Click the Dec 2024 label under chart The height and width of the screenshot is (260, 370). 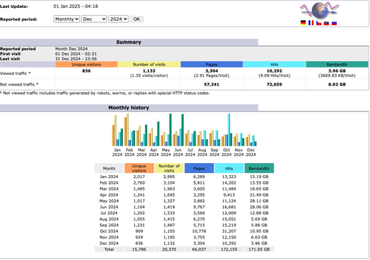(251, 152)
